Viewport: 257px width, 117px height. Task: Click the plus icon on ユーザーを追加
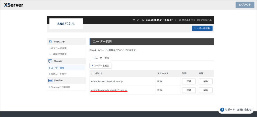click(x=92, y=65)
